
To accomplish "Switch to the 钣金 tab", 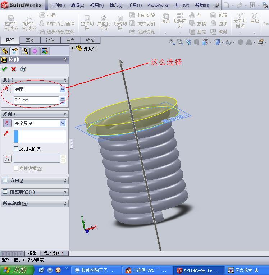I will click(90, 40).
